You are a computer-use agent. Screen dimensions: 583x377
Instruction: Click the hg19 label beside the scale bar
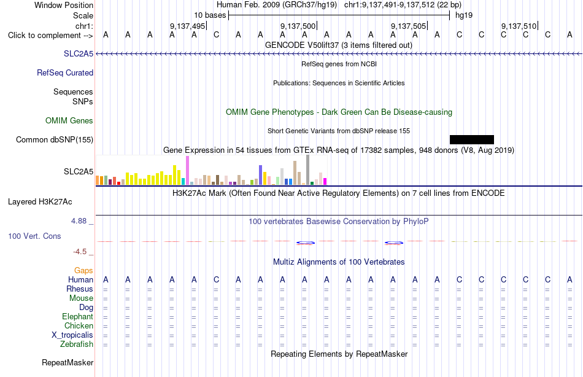pyautogui.click(x=464, y=15)
